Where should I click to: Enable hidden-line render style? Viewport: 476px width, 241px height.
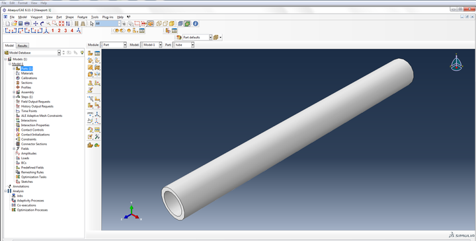point(165,24)
